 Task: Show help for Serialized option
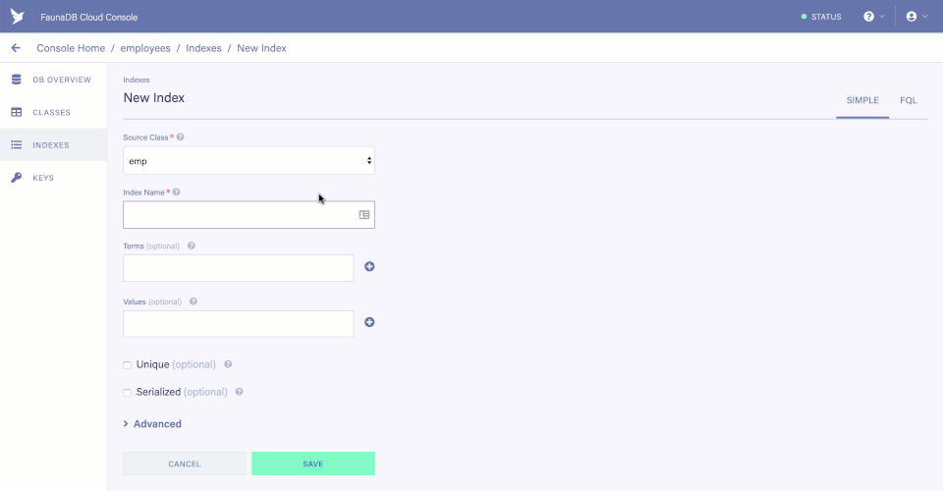(239, 392)
